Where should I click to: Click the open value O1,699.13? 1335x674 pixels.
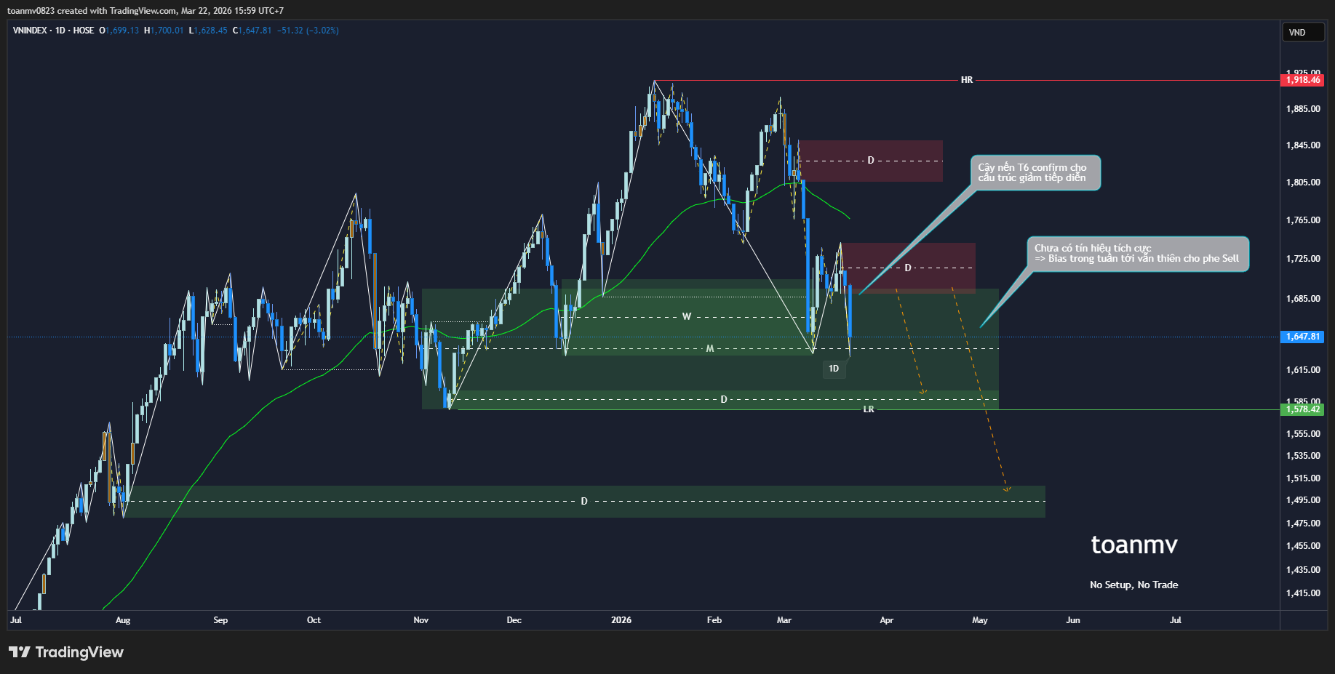coord(119,31)
